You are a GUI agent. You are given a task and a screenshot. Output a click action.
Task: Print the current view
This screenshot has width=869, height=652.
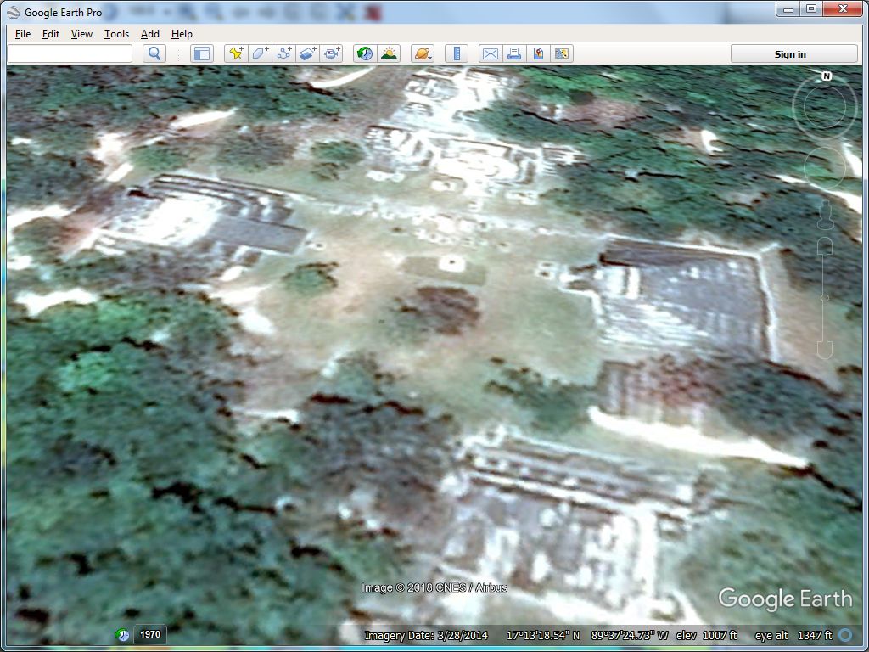tap(513, 53)
